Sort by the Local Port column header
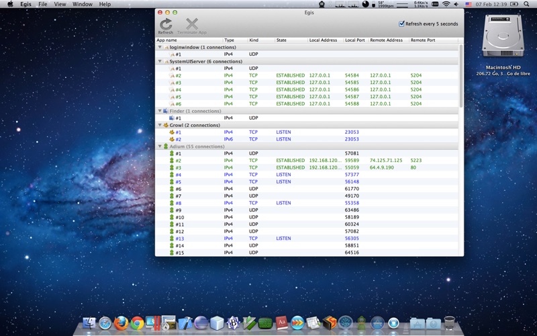Image resolution: width=537 pixels, height=336 pixels. tap(355, 40)
